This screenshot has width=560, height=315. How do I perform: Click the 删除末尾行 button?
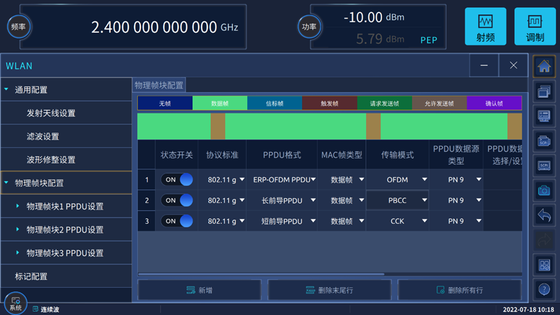point(330,290)
